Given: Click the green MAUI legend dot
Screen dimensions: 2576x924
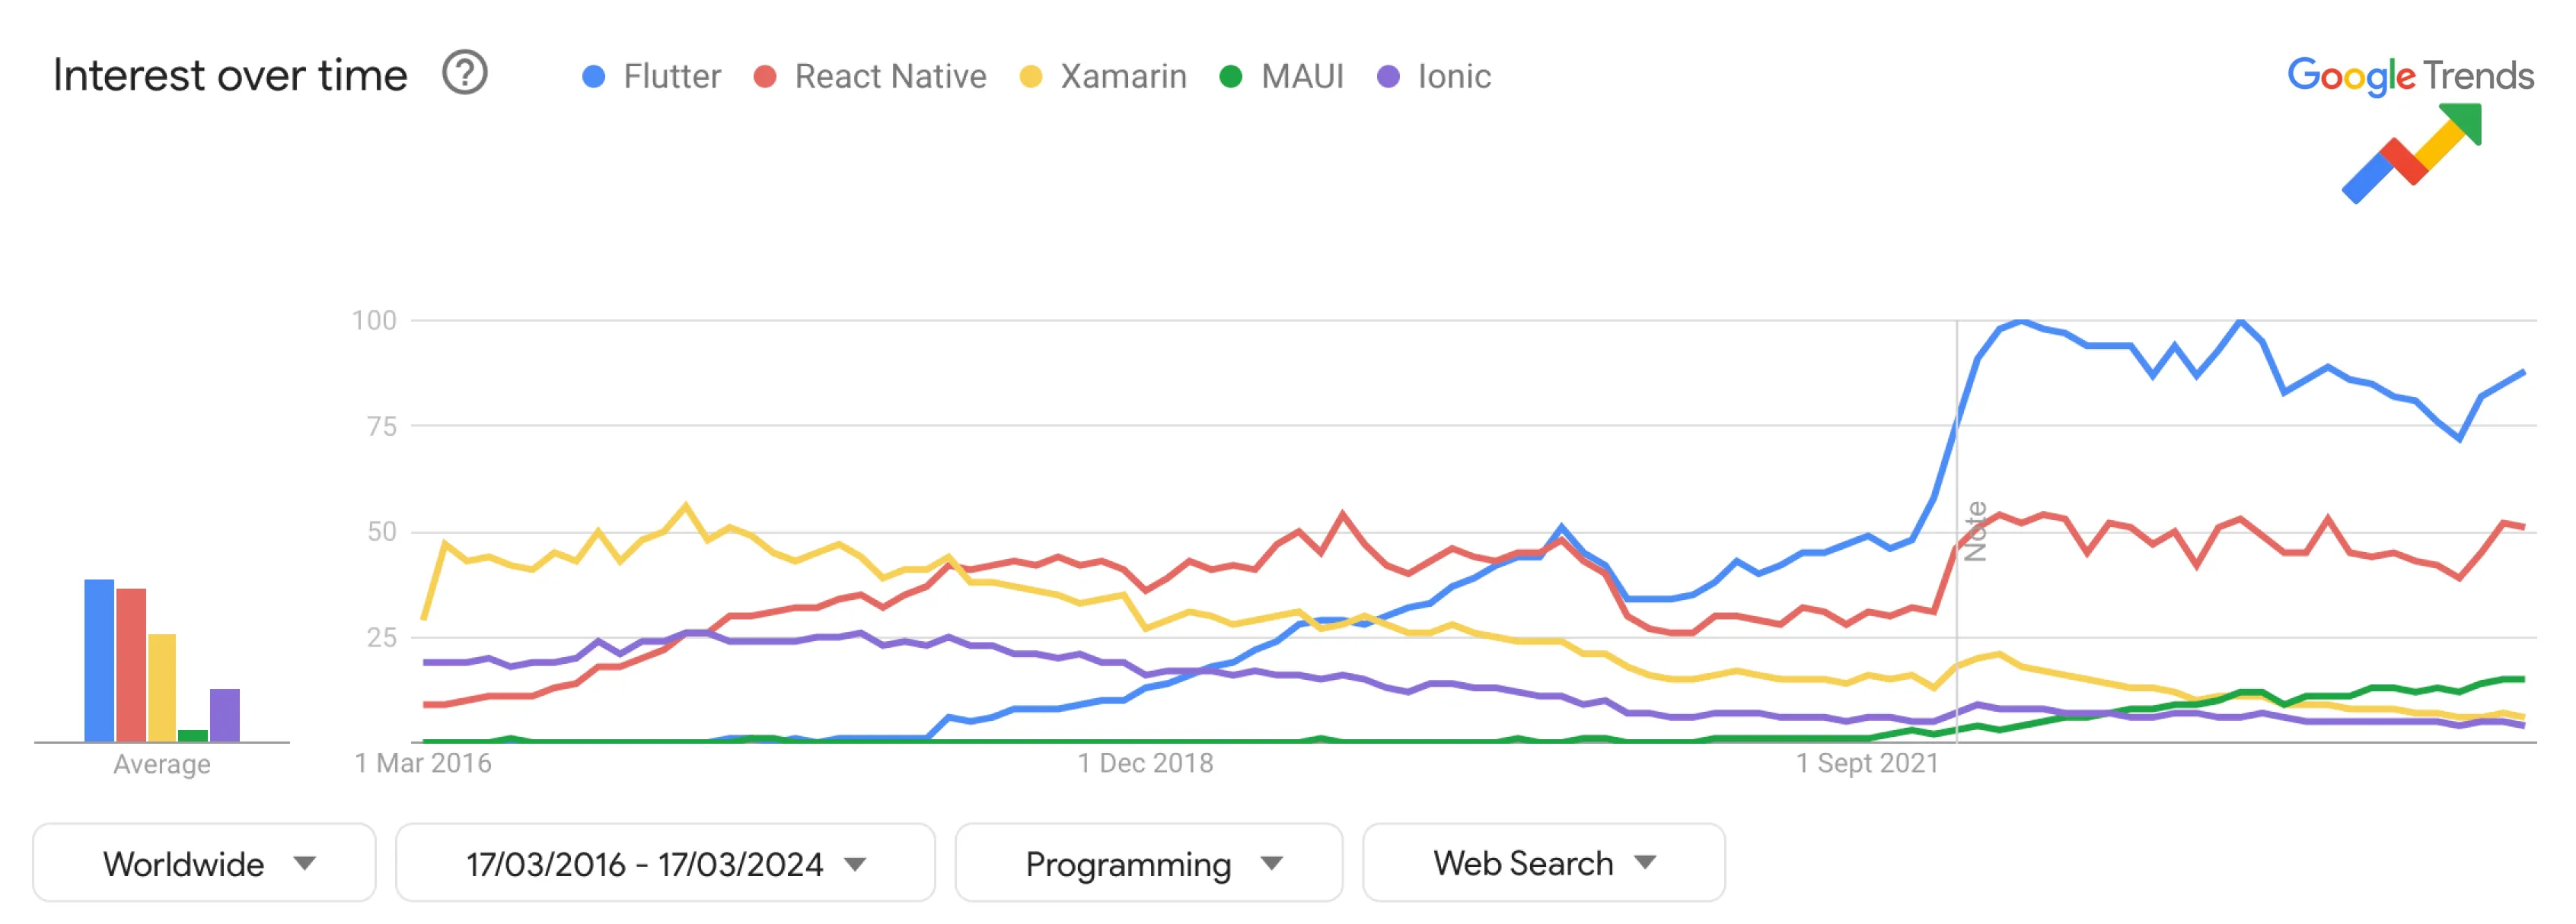Looking at the screenshot, I should pos(1231,77).
